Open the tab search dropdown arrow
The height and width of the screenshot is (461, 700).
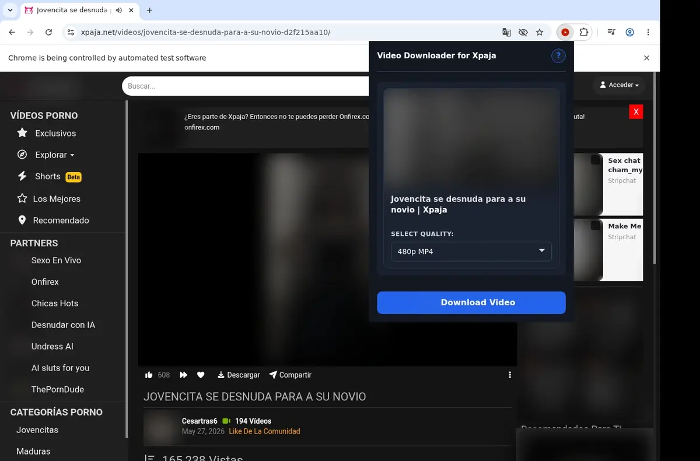(10, 10)
